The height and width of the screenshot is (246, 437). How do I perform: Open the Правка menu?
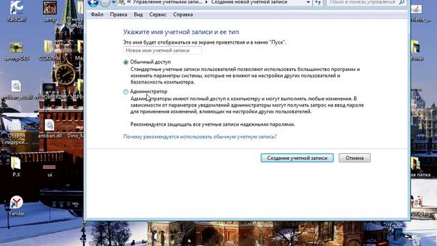118,14
